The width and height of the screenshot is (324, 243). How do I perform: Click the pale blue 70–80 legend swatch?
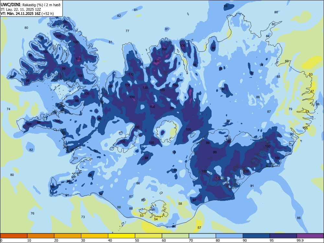pos(202,236)
